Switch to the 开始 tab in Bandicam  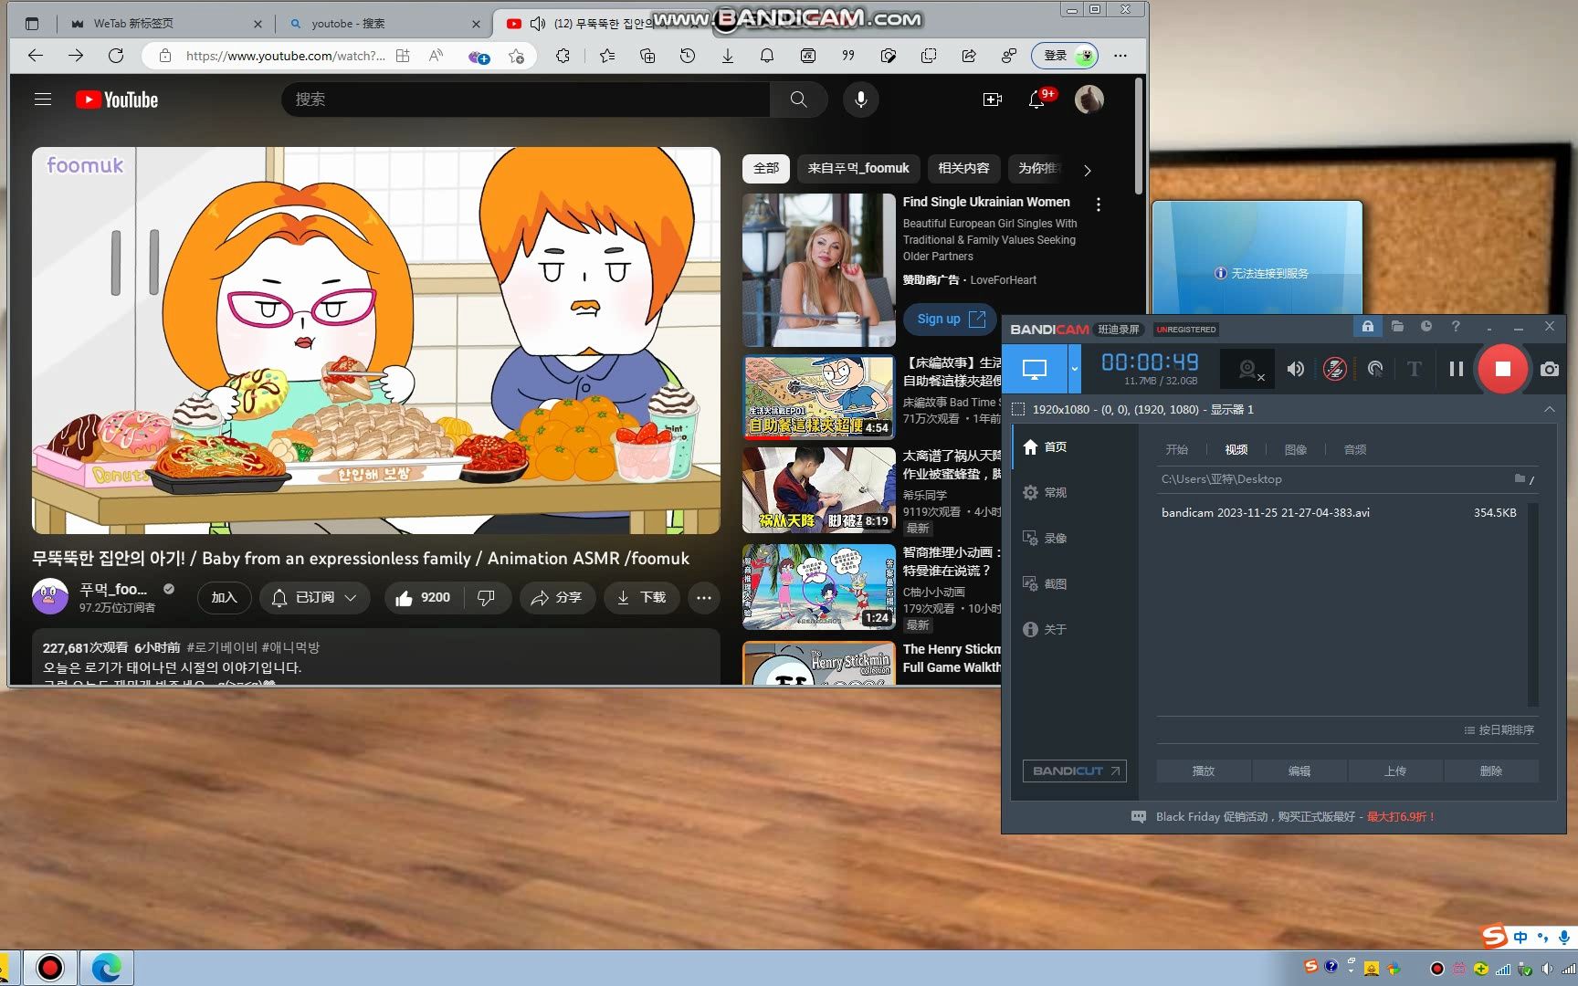click(x=1176, y=449)
